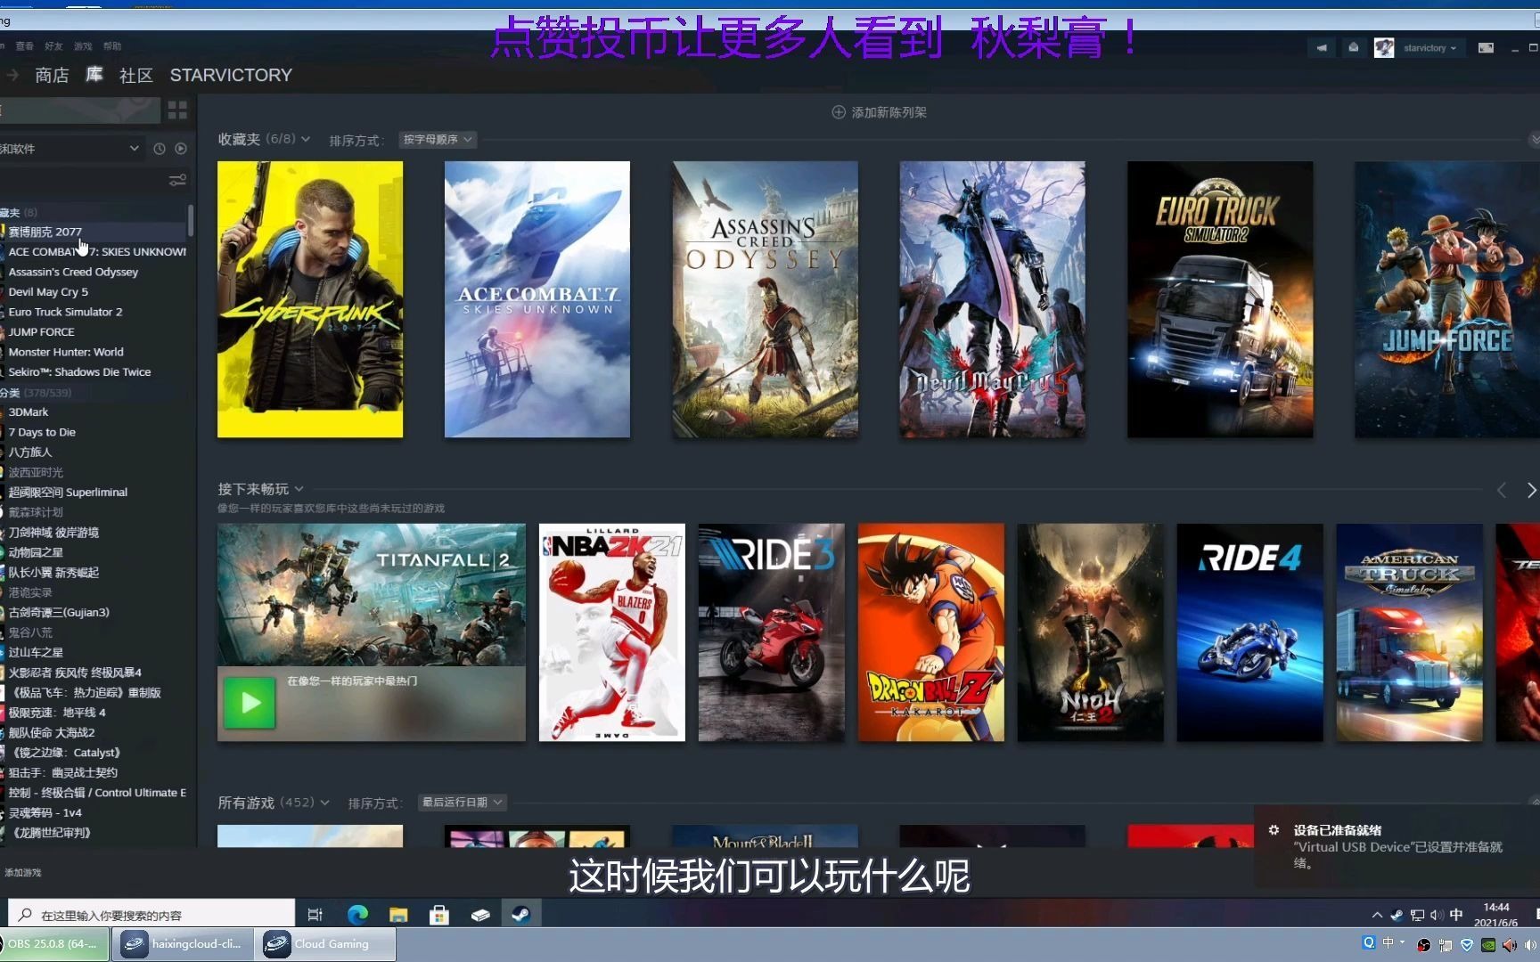Open STARVICTORY profile tab

coord(231,75)
